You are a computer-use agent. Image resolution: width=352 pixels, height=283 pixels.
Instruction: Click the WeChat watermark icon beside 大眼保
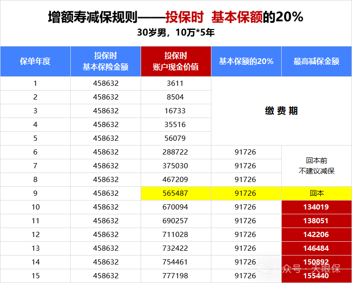click(265, 269)
